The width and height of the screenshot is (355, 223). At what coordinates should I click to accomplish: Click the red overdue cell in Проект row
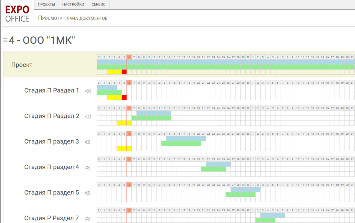(x=124, y=72)
